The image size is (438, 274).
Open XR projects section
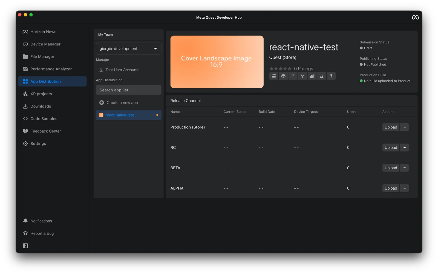click(52, 94)
